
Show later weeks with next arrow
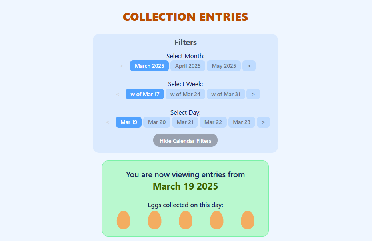point(253,94)
